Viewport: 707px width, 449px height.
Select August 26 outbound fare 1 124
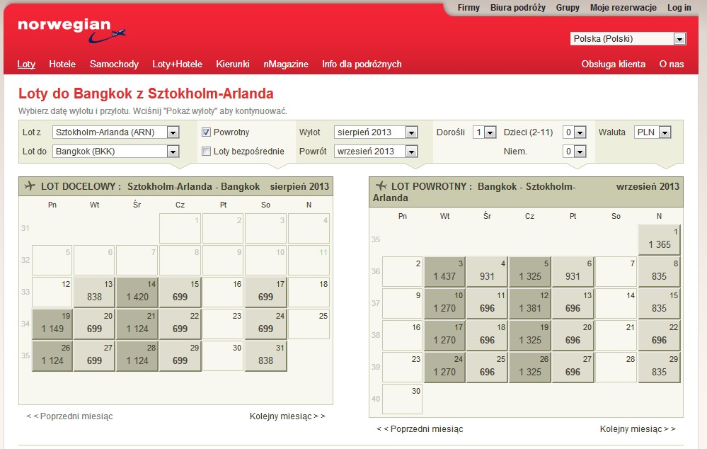[x=52, y=356]
